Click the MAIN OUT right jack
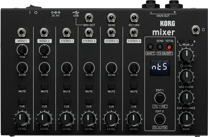The image size is (208, 137). (174, 4)
